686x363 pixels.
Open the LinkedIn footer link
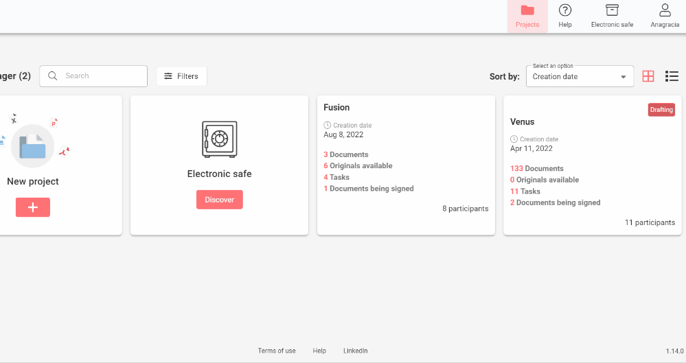click(x=355, y=351)
